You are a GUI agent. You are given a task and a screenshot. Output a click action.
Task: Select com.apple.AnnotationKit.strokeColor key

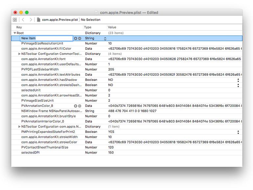[49, 142]
